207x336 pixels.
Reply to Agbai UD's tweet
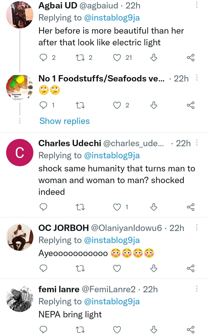click(x=43, y=58)
